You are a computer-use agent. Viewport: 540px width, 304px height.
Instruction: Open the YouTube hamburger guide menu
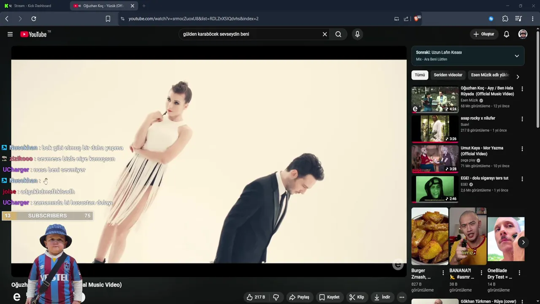[10, 34]
